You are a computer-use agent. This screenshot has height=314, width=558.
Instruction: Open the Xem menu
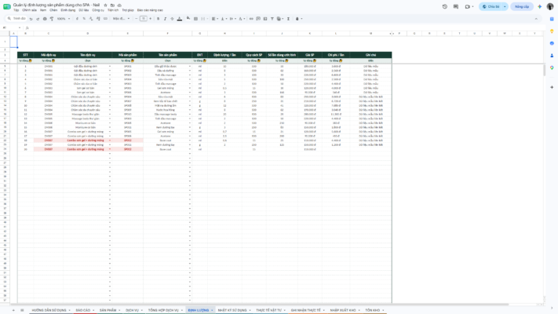pyautogui.click(x=43, y=10)
